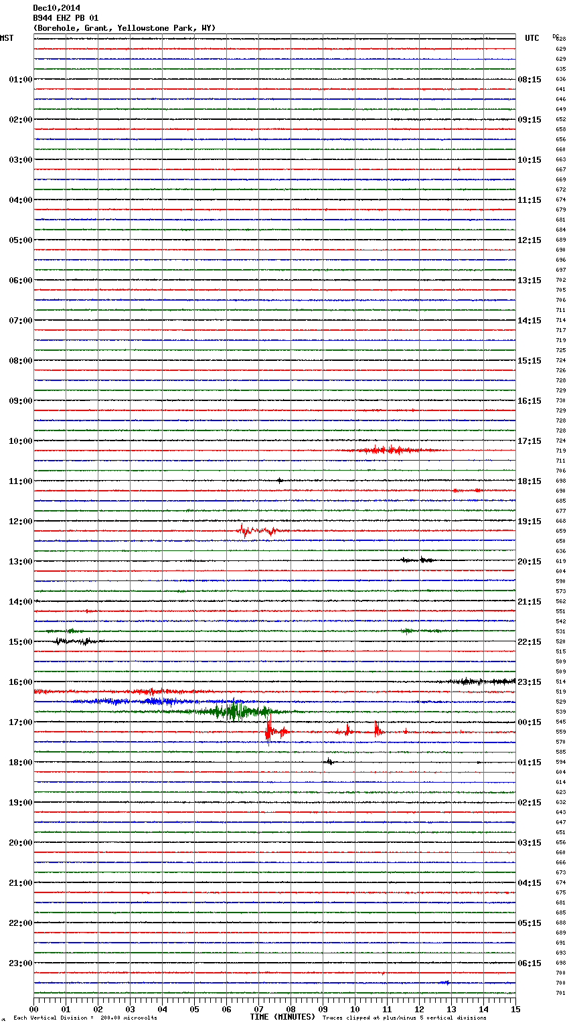
Task: Select the '14:00' MST hour label
Action: point(21,602)
